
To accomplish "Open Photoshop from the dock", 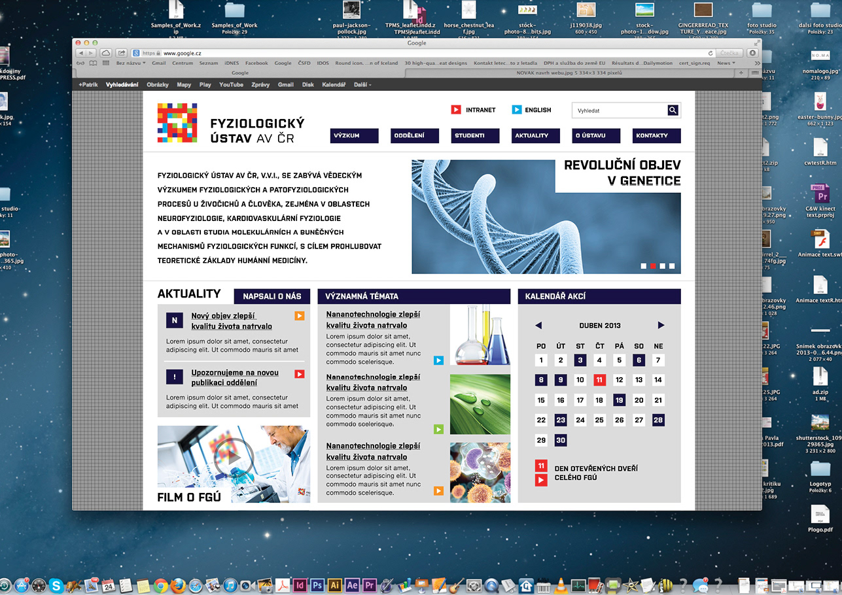I will 317,585.
